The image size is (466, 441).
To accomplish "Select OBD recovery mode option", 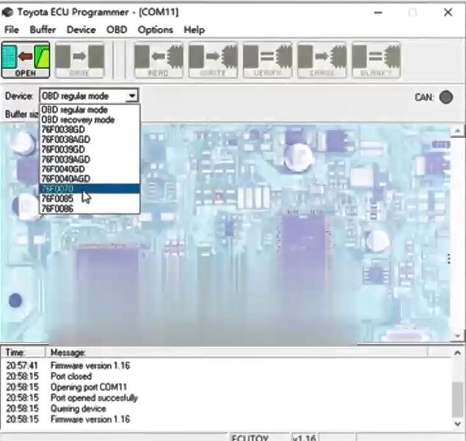I will (90, 120).
